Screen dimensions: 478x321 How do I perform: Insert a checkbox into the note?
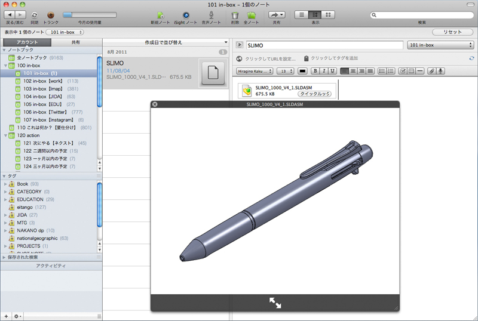(403, 71)
